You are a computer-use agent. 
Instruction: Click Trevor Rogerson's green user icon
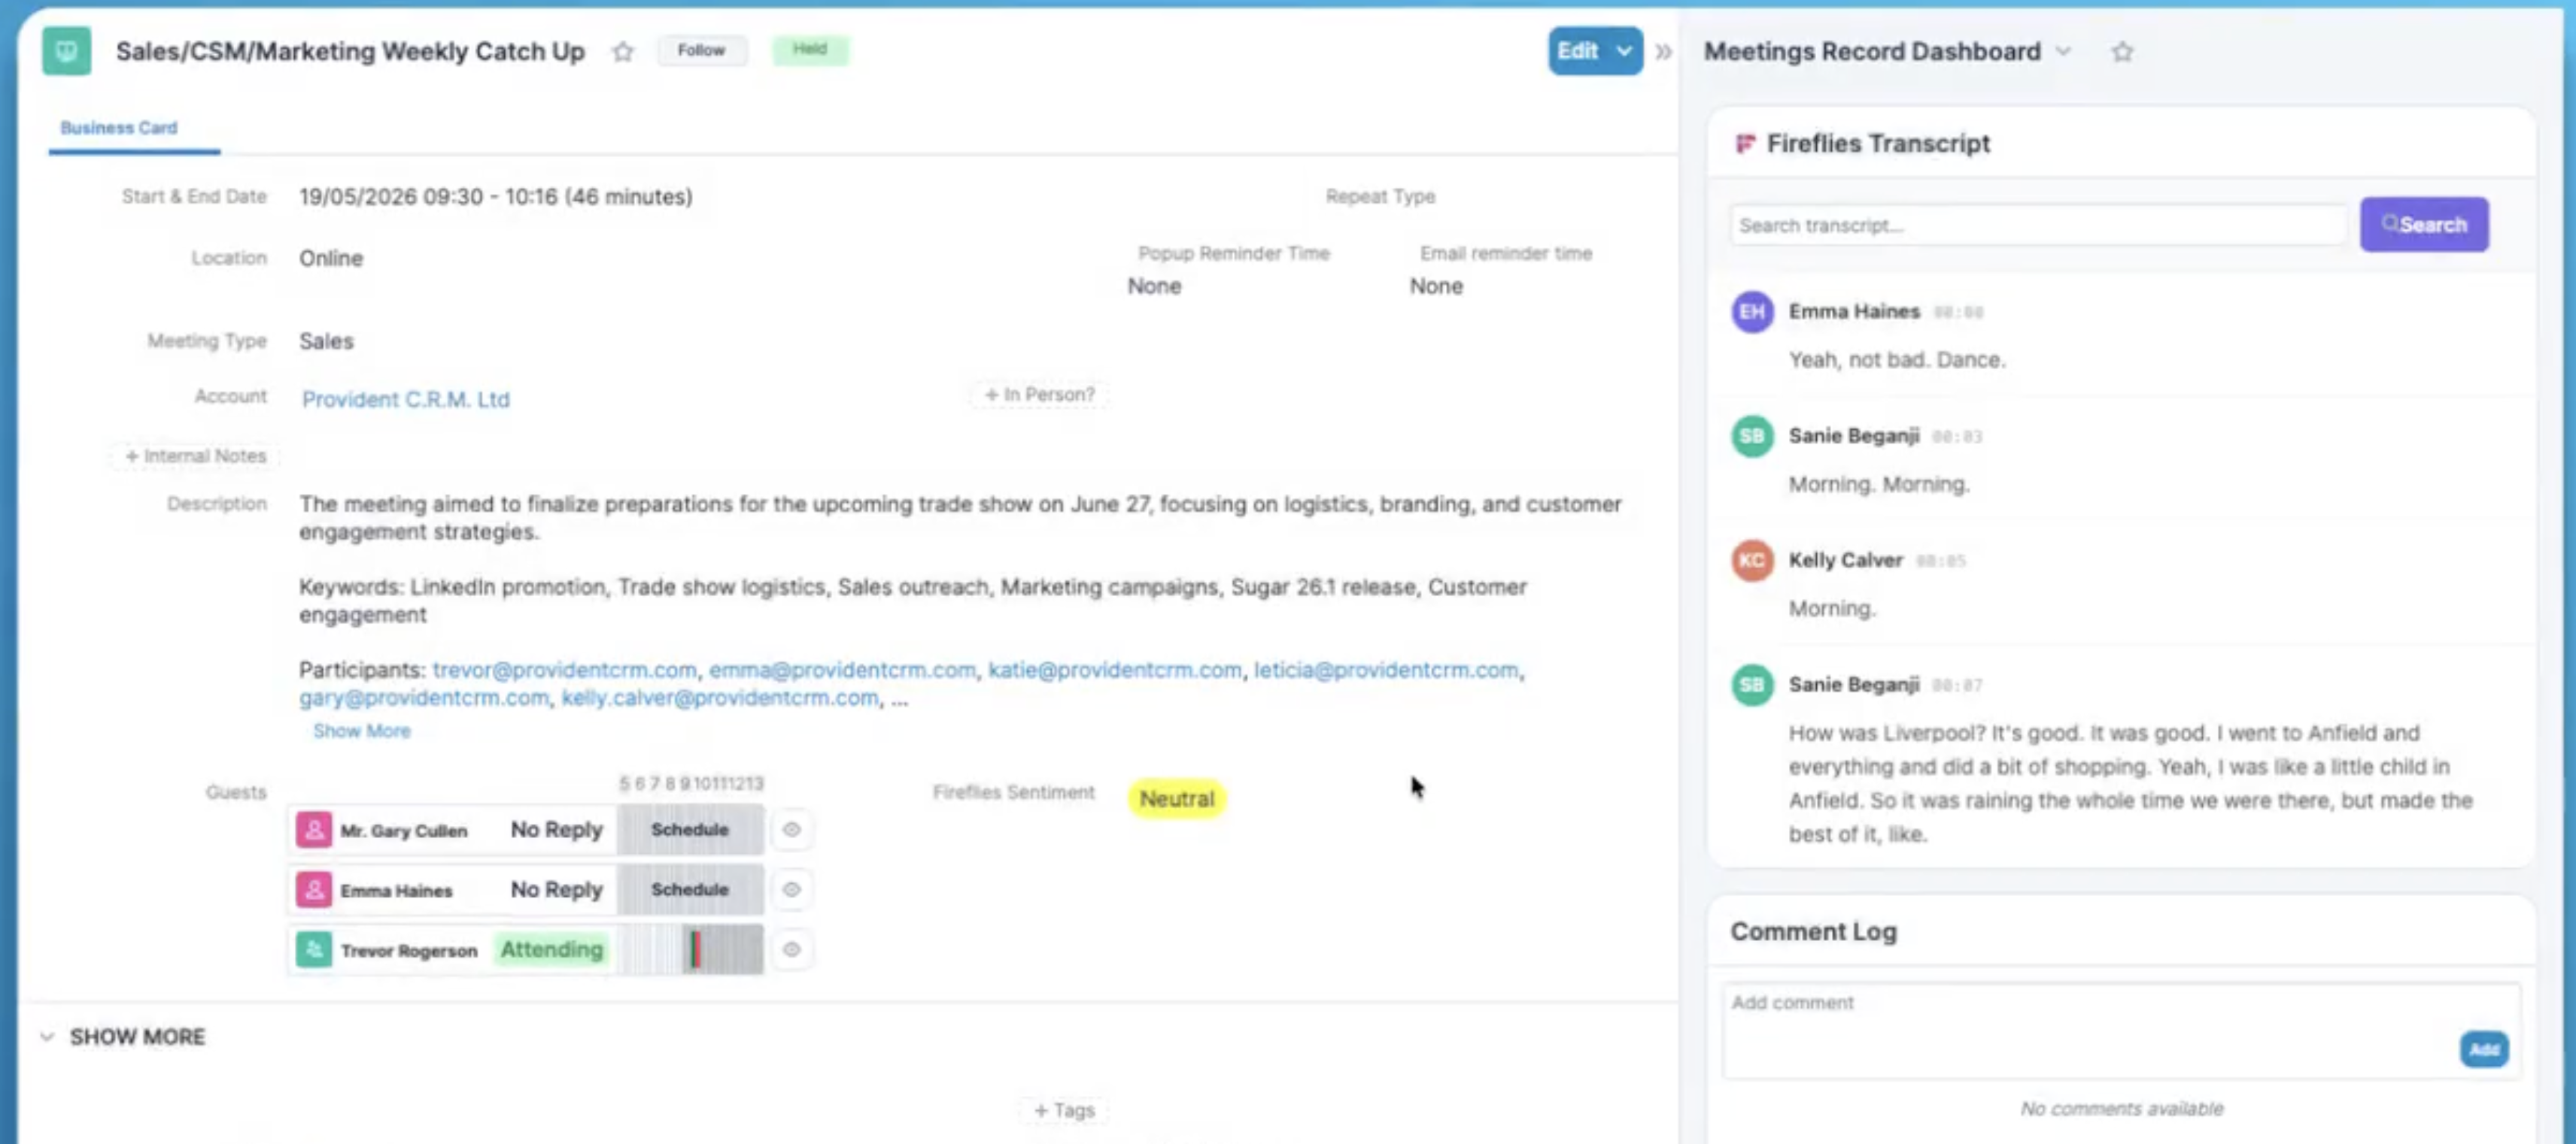click(313, 950)
